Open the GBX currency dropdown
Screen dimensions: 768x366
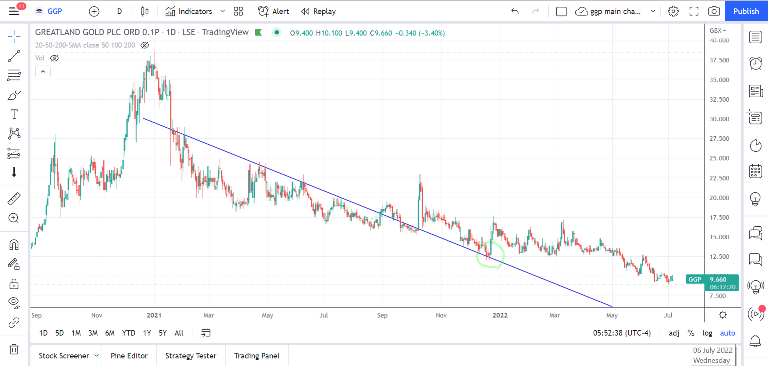click(718, 30)
